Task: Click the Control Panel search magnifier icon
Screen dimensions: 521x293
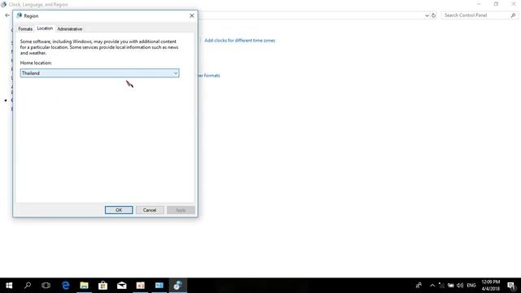Action: (513, 15)
